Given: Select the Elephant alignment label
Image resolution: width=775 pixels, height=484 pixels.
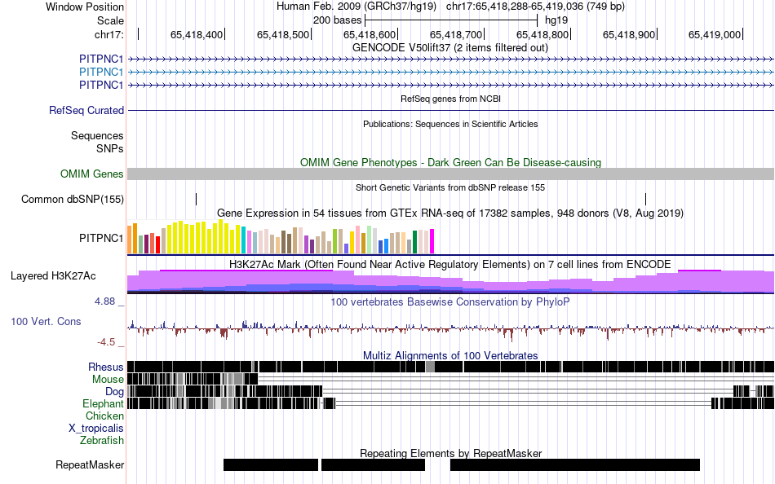Looking at the screenshot, I should 104,404.
